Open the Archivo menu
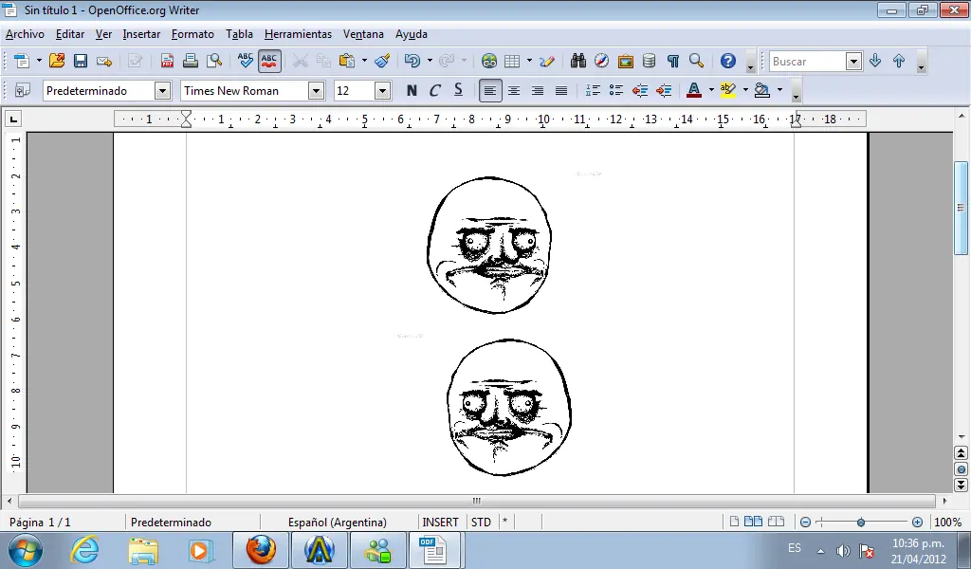The height and width of the screenshot is (569, 971). pos(25,34)
